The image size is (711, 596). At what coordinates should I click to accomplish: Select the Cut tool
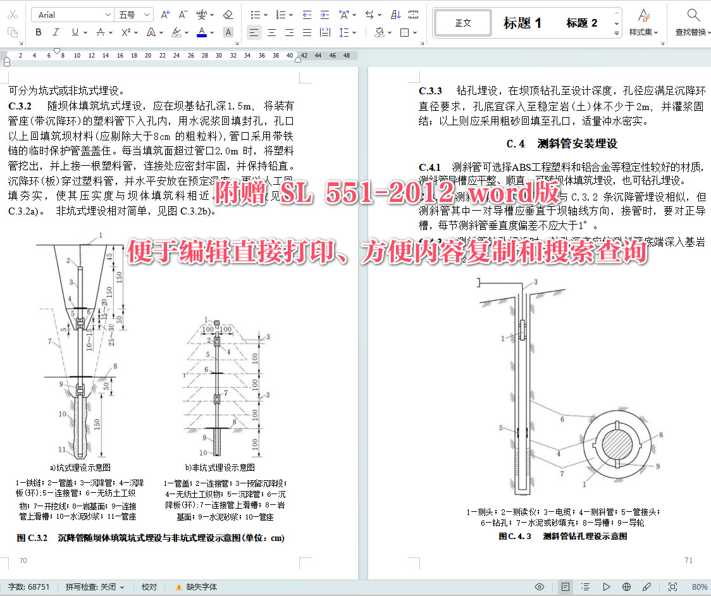click(13, 14)
